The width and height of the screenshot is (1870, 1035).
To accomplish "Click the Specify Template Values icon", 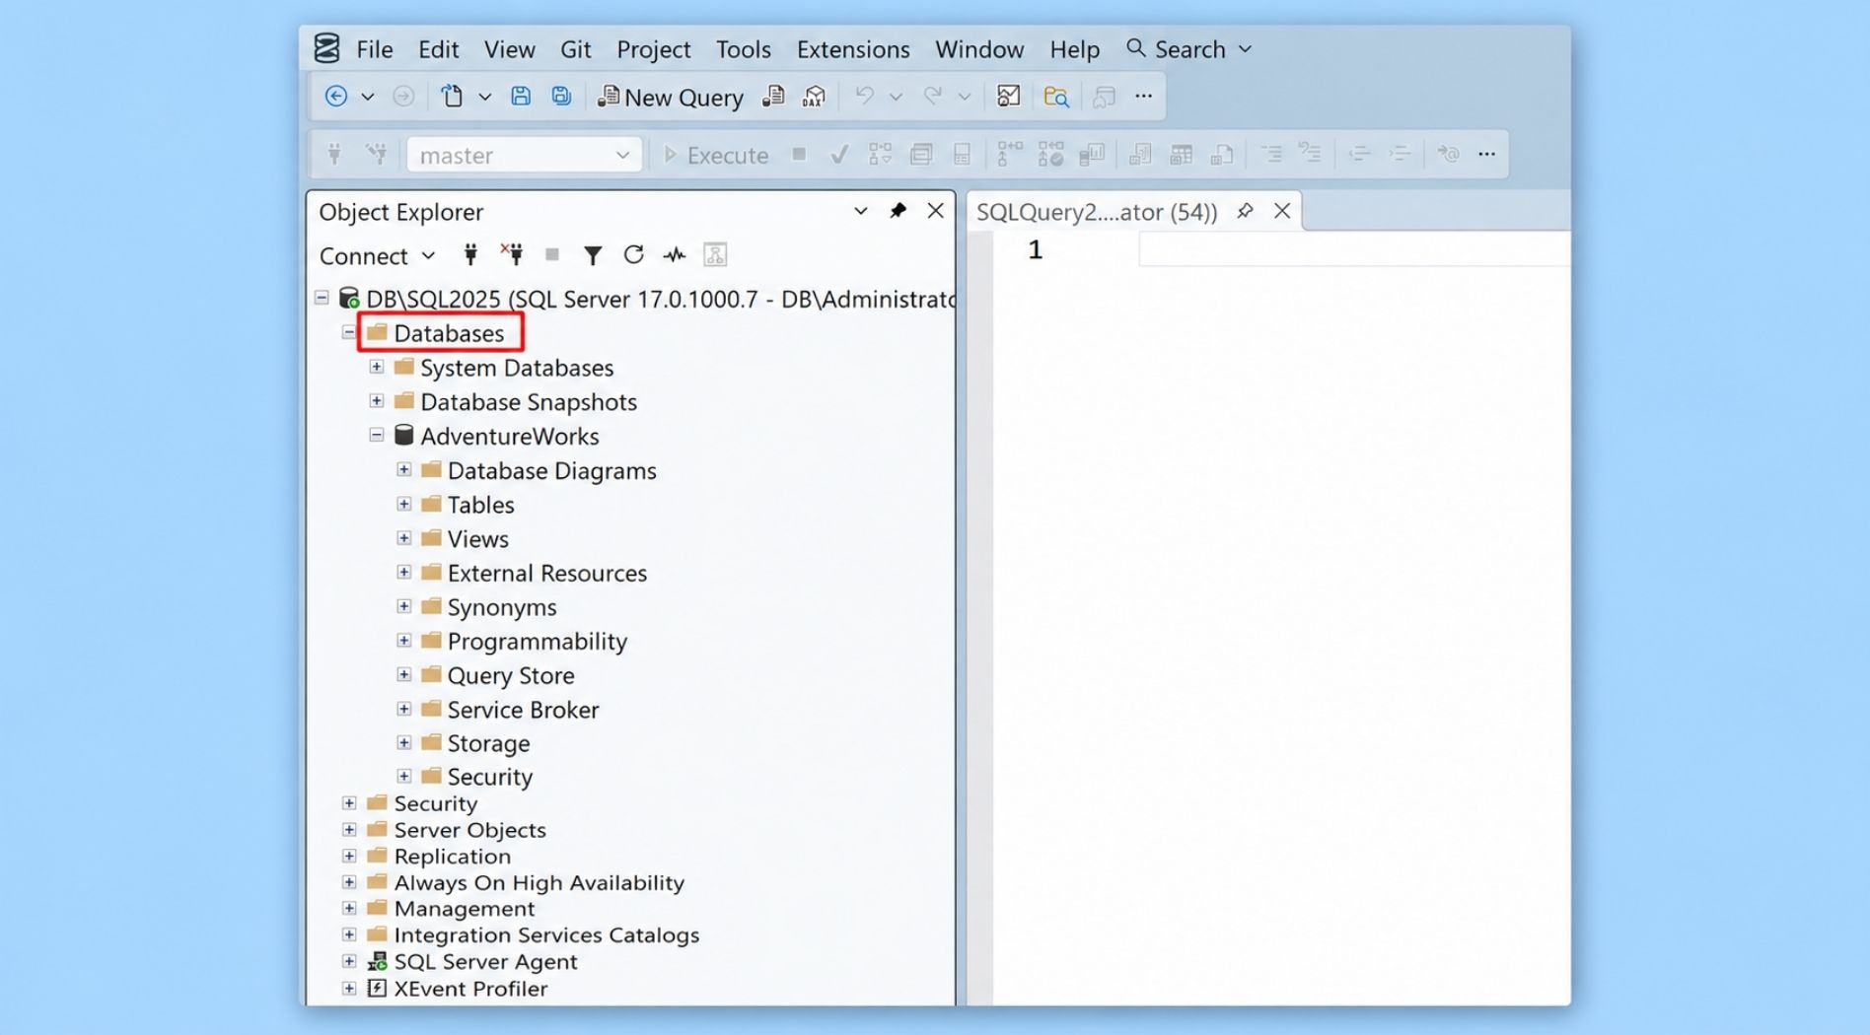I will (x=1448, y=154).
